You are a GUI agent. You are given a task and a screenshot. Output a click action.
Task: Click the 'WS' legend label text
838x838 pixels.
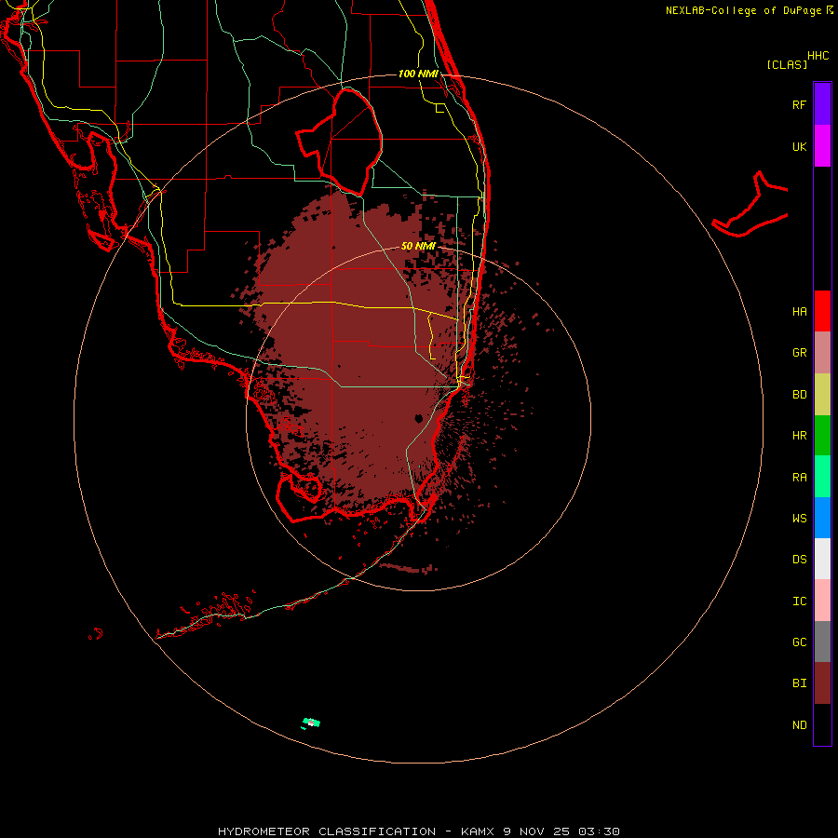tap(799, 518)
